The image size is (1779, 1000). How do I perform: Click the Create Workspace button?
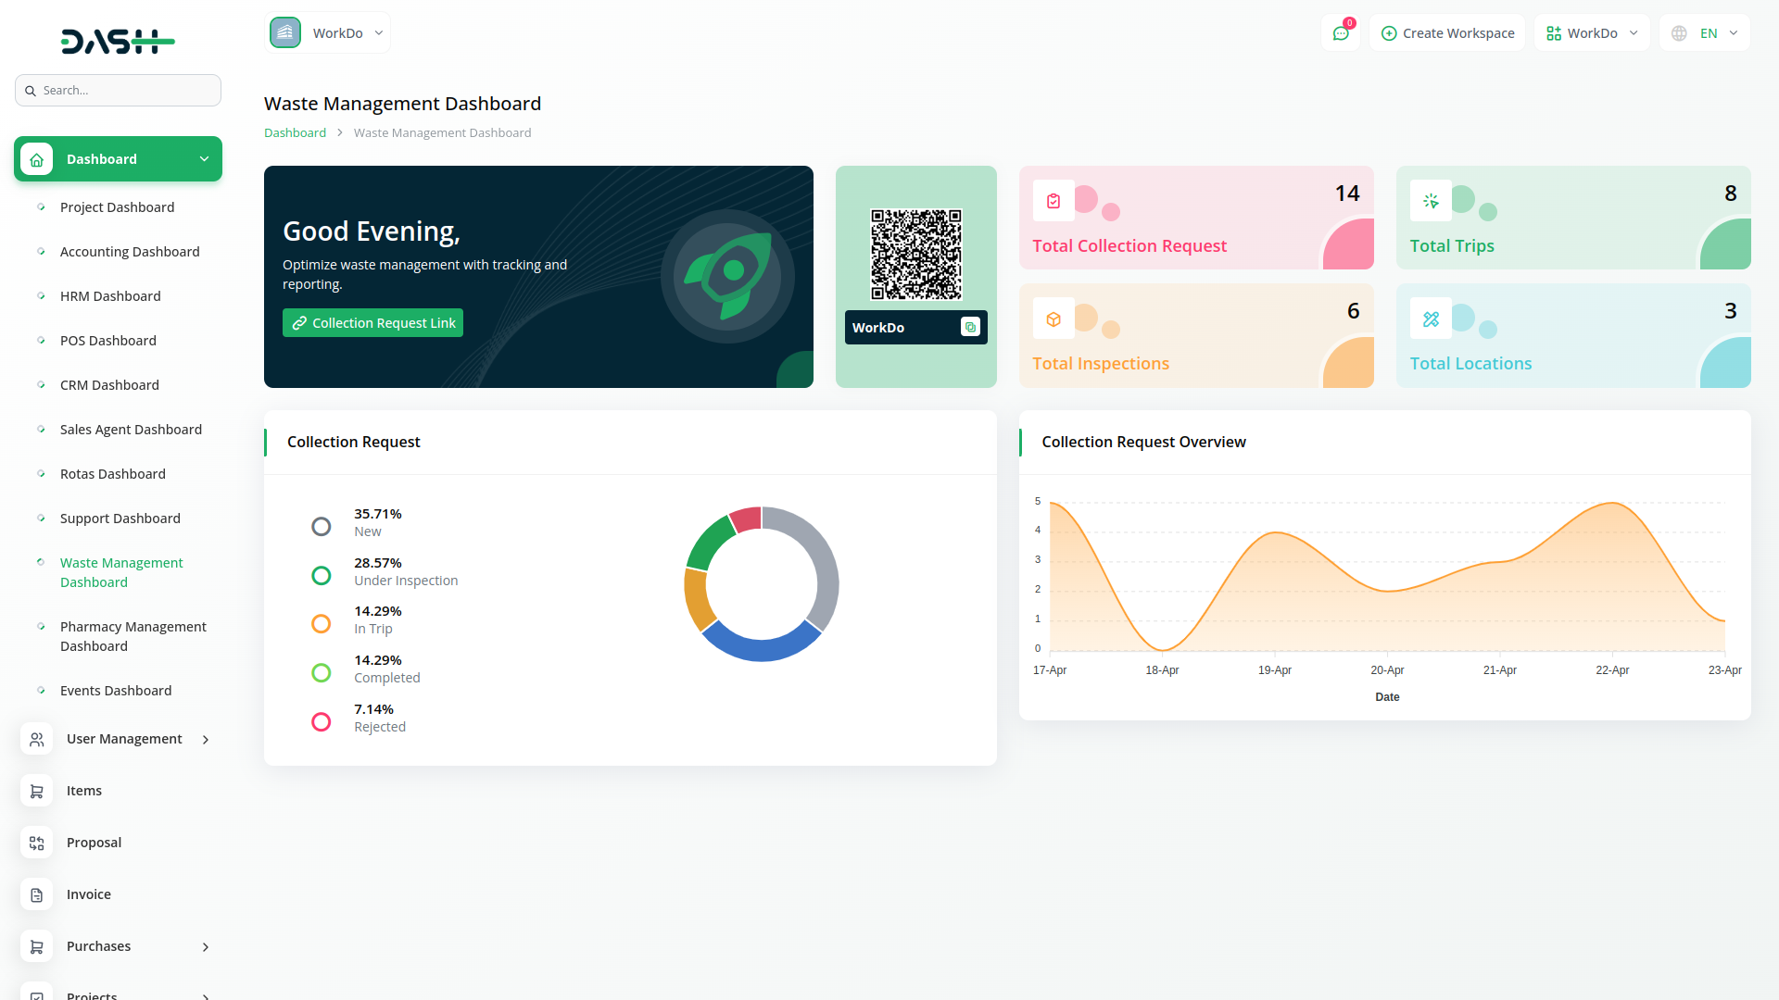tap(1447, 33)
